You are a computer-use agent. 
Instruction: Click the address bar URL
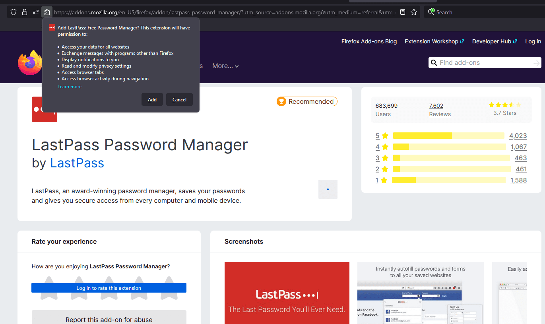point(225,12)
